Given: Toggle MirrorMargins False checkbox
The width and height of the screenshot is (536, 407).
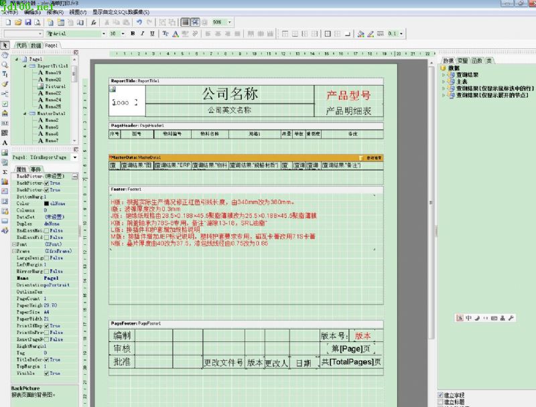Looking at the screenshot, I should [x=46, y=272].
